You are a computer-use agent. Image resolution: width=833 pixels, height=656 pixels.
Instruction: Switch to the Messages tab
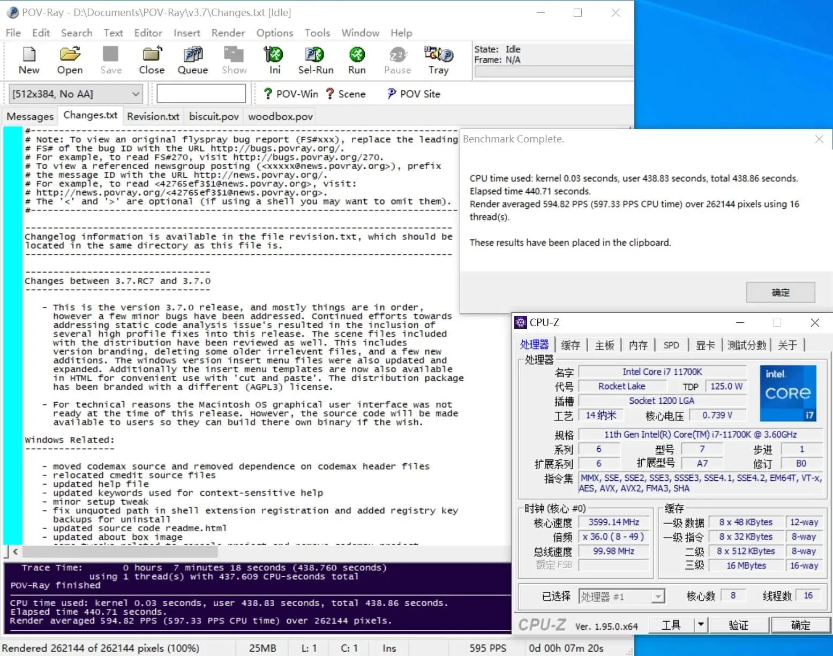[30, 116]
